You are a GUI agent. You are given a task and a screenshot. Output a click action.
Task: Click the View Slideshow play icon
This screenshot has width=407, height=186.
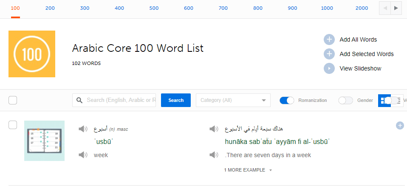[x=329, y=68]
